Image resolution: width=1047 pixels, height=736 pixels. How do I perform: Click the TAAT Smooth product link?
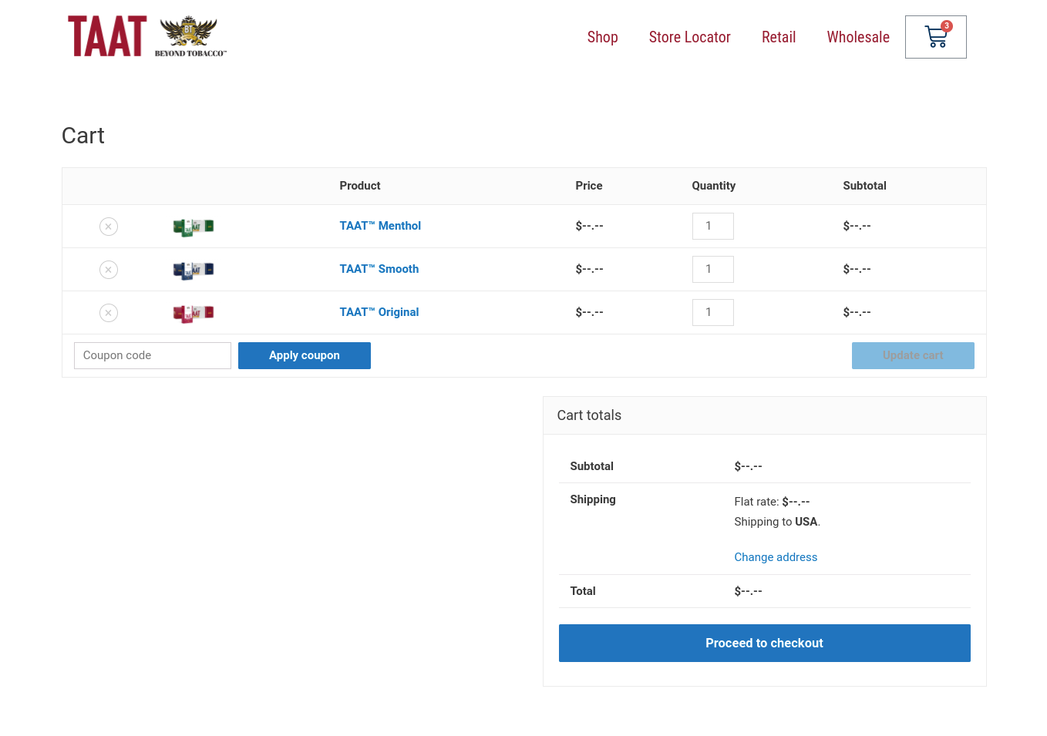379,269
